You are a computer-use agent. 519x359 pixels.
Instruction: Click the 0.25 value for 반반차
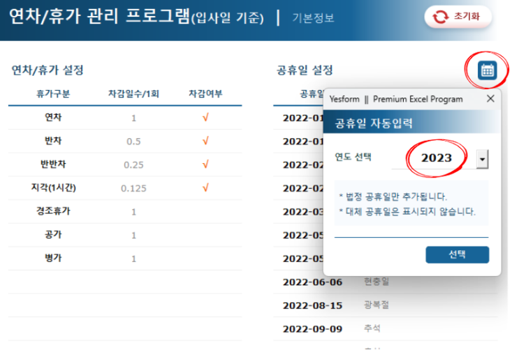coord(133,165)
